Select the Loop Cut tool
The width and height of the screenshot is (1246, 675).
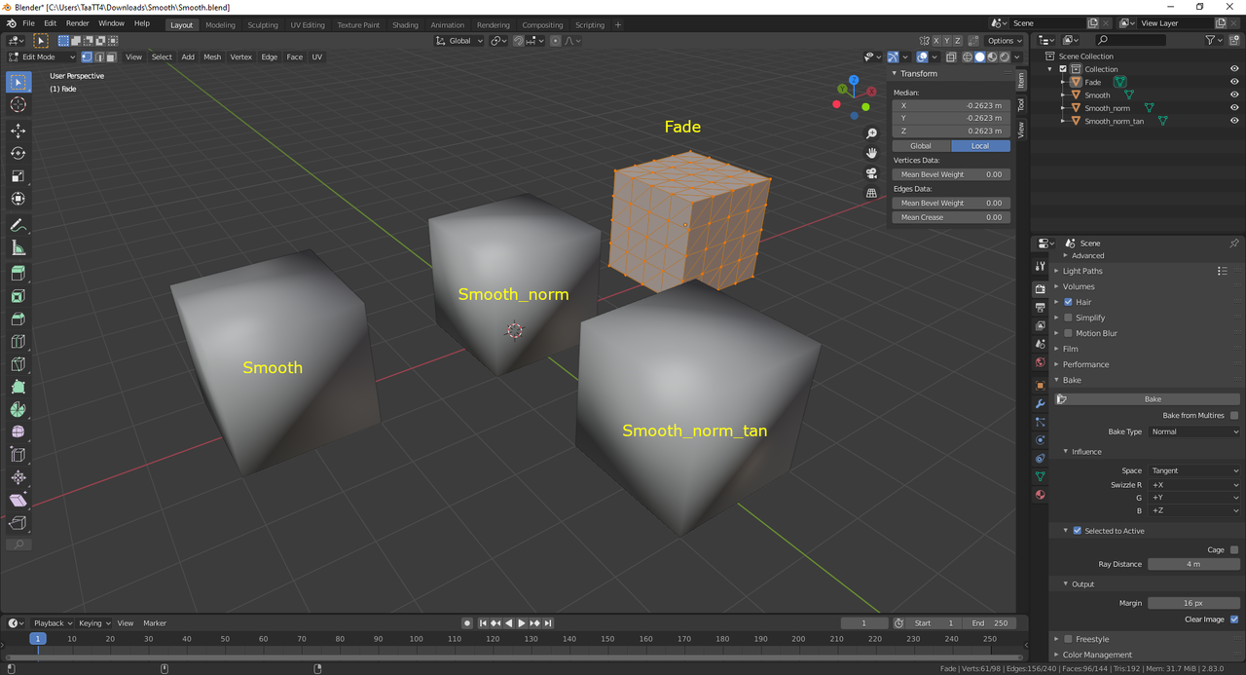click(18, 342)
